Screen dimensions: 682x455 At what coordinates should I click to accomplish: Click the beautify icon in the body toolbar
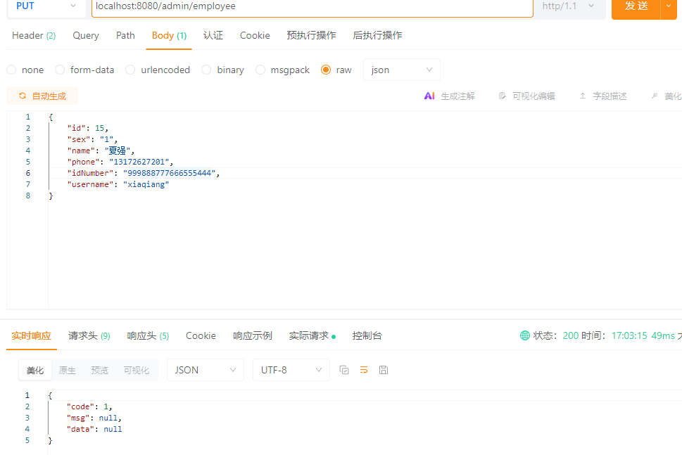pyautogui.click(x=654, y=96)
